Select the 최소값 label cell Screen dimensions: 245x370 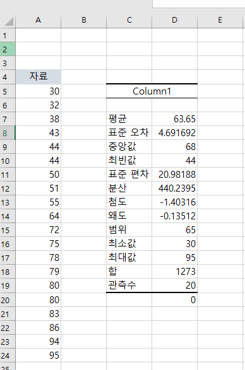pos(129,244)
